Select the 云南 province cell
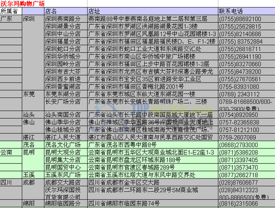The image size is (275, 208). coord(7,152)
